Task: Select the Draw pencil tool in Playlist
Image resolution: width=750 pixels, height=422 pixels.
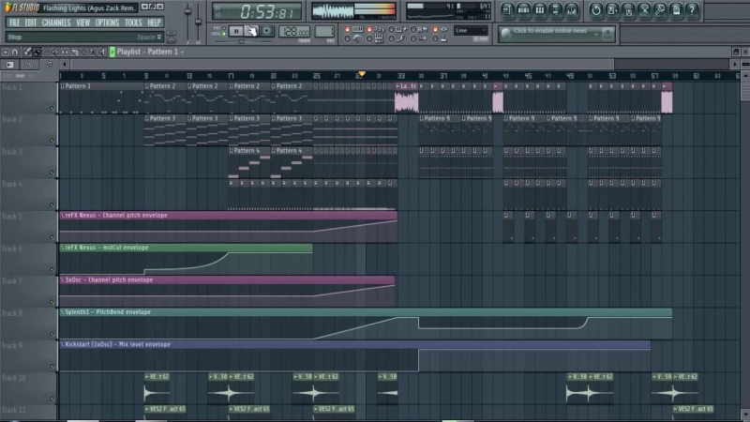Action: [x=28, y=52]
